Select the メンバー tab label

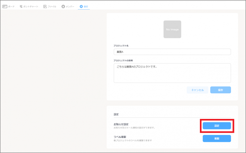(x=70, y=6)
